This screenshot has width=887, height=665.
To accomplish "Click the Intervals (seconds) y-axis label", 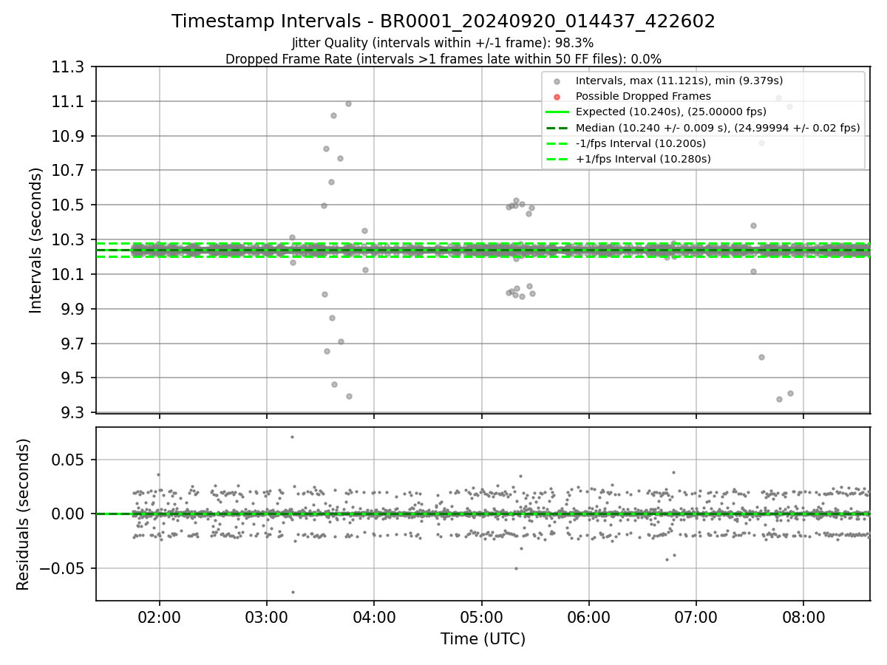I will [x=36, y=239].
